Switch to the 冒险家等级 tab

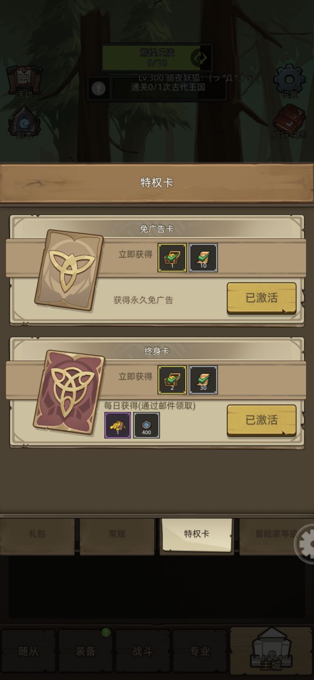[276, 534]
